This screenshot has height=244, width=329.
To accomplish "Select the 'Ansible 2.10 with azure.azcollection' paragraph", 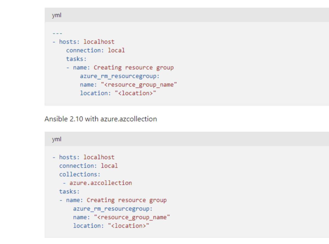I will coord(101,119).
